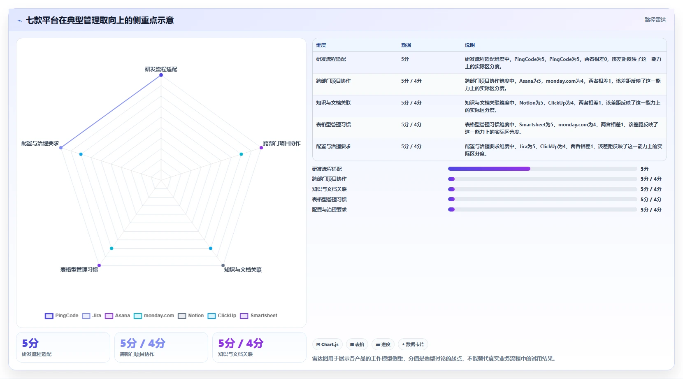The image size is (683, 379).
Task: Click the 跨部门项目协作 progress bar
Action: tap(542, 179)
